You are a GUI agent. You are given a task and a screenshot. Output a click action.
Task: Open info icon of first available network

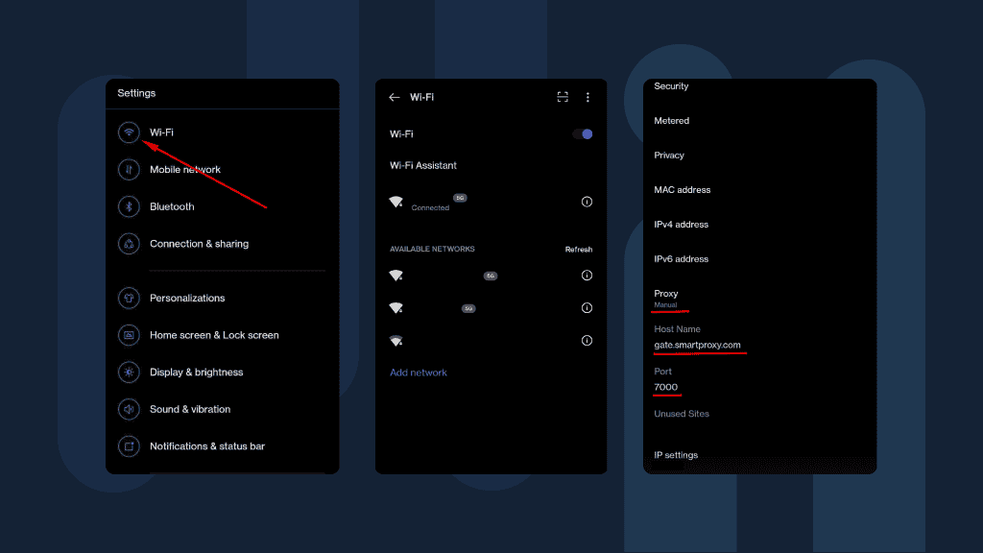pos(587,276)
